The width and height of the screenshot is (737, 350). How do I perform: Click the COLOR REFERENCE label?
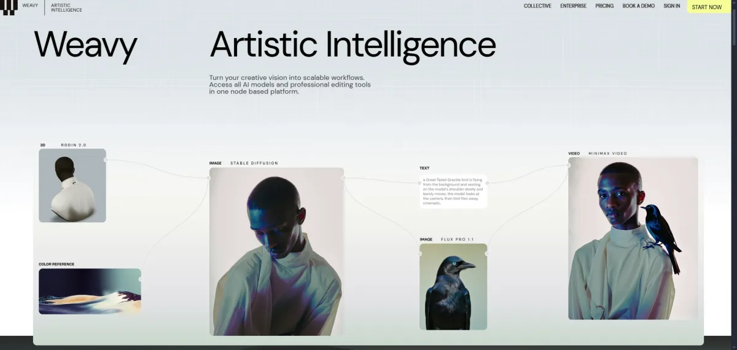tap(57, 264)
